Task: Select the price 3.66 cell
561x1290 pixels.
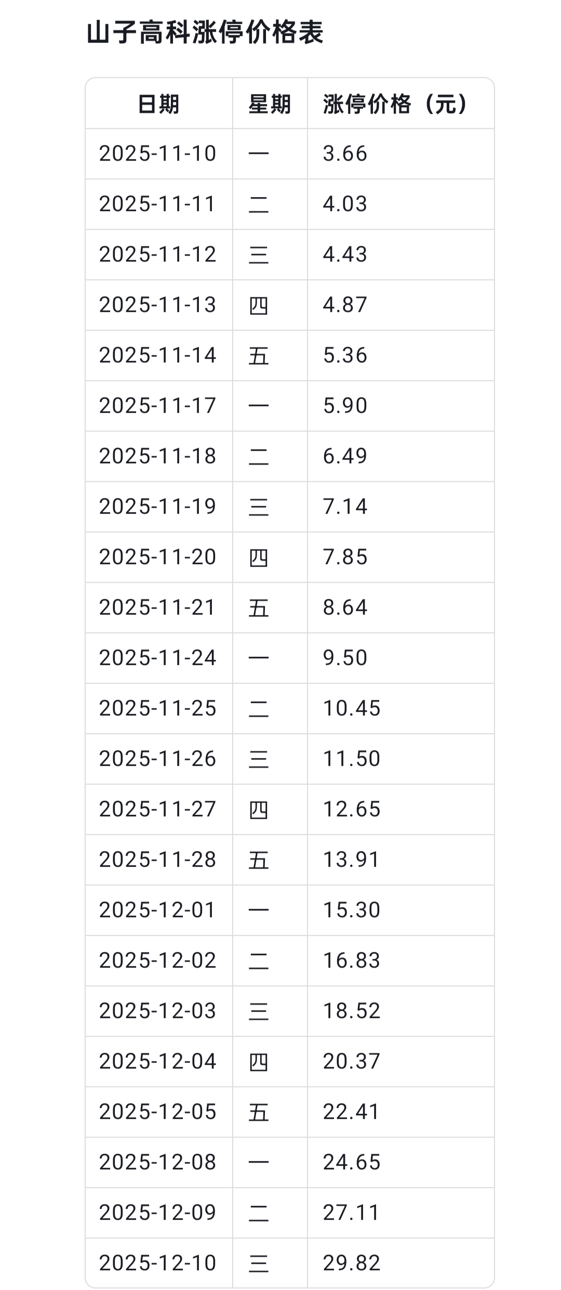Action: (x=345, y=153)
